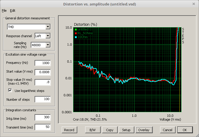Click the red RL_5Ohms legend swatch
Image resolution: width=199 pixels, height=137 pixels.
[76, 33]
